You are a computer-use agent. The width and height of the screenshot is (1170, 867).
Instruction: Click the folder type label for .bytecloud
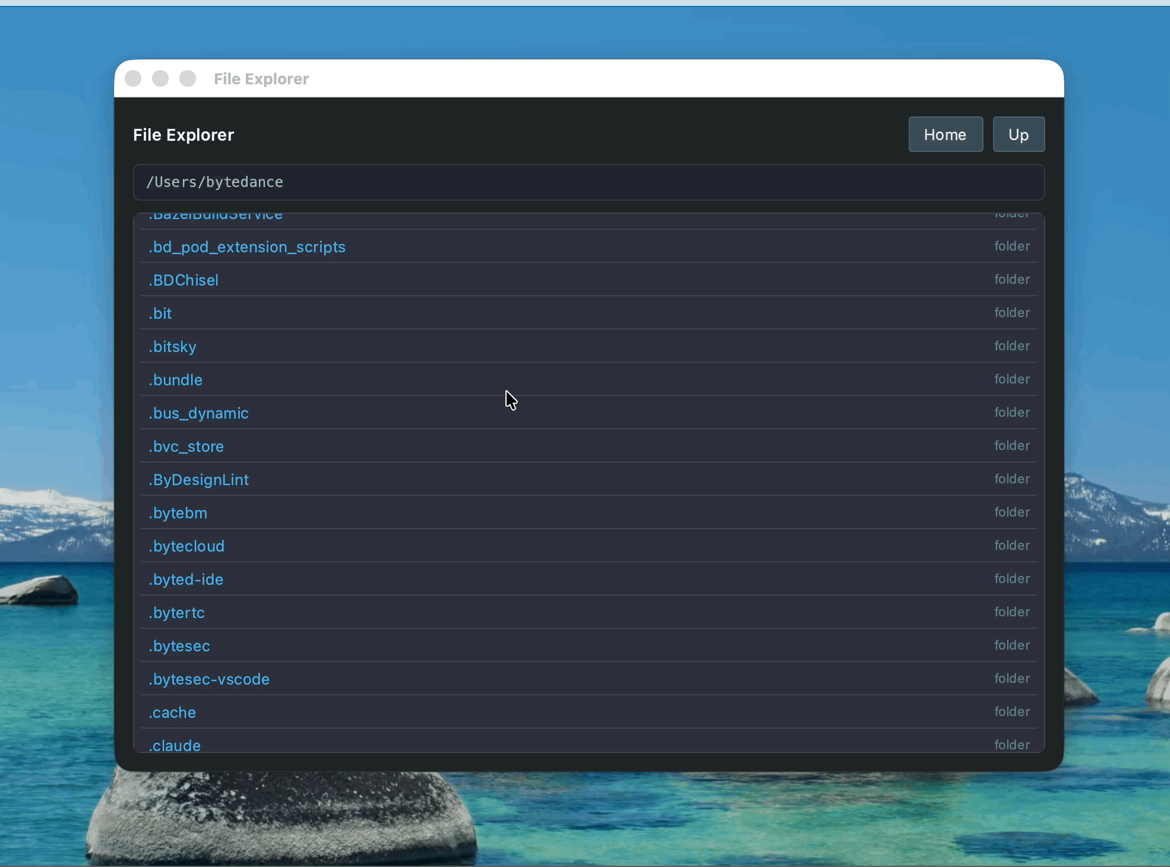click(1012, 546)
